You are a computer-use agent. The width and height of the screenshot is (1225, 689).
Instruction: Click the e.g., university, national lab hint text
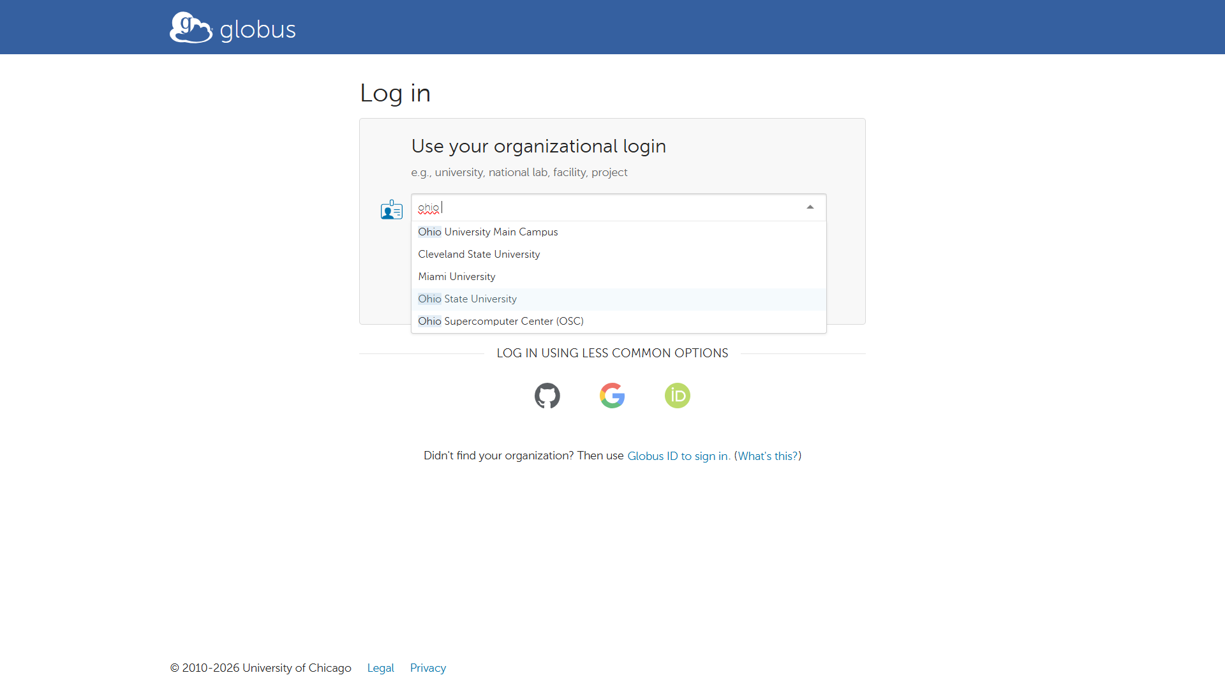pyautogui.click(x=519, y=172)
